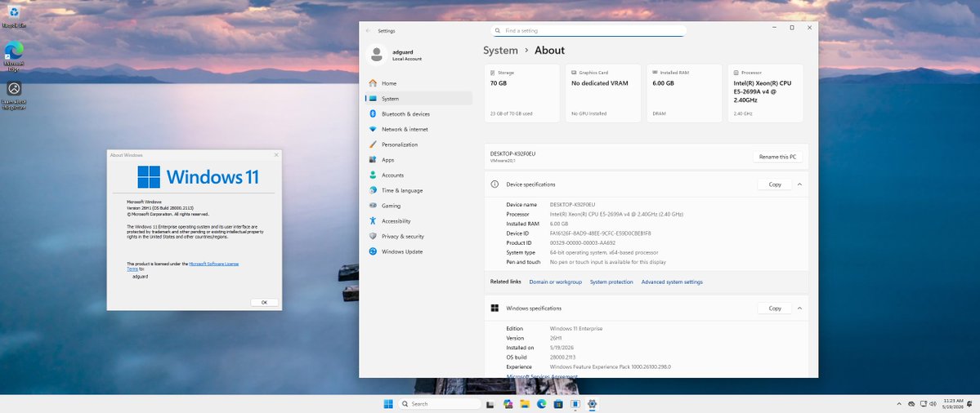Open Task View on taskbar

pos(490,404)
